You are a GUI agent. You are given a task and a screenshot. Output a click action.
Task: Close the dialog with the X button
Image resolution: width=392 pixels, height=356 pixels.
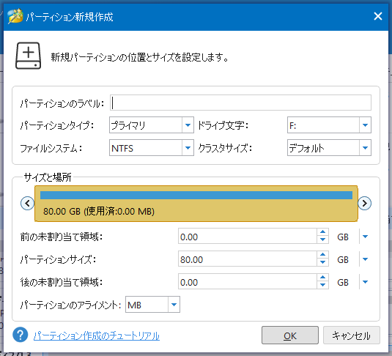point(378,17)
